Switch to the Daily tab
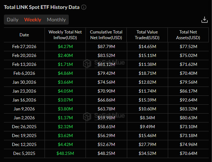 12,20
